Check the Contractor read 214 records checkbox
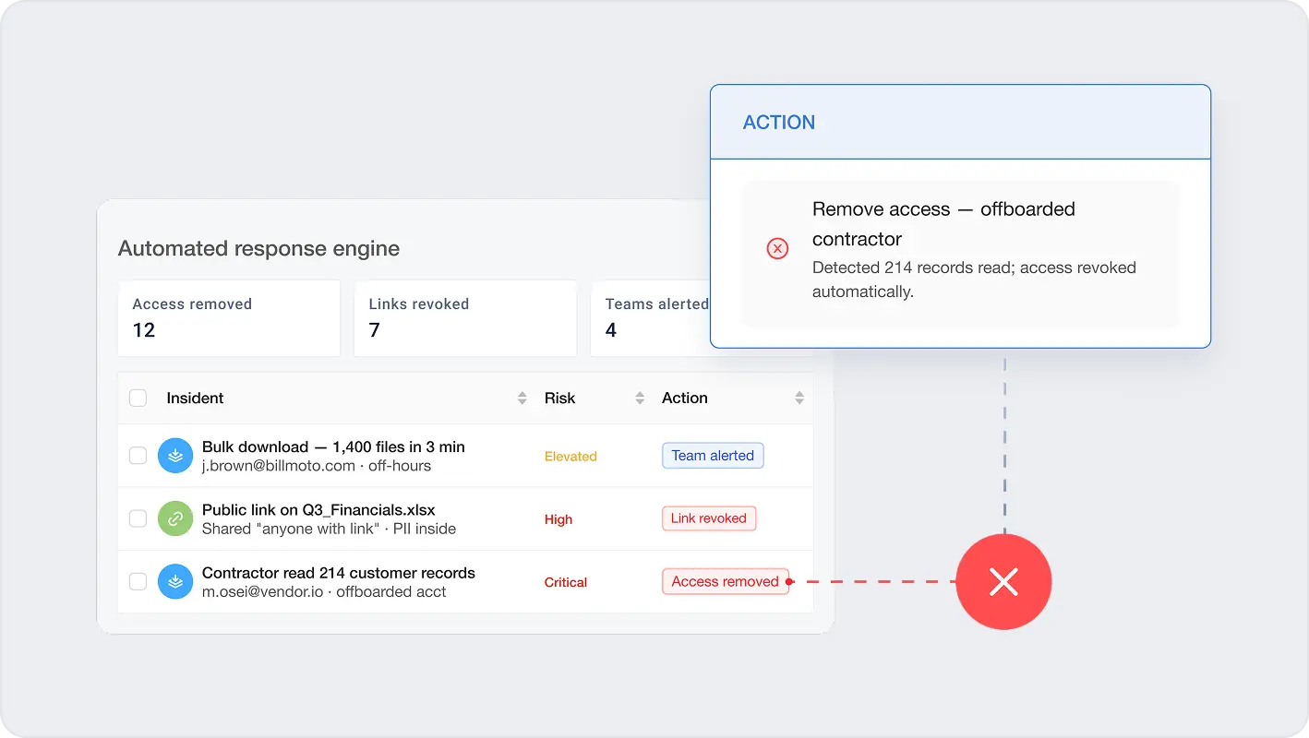 [138, 581]
